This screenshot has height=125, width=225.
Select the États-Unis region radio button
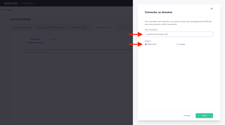pyautogui.click(x=146, y=44)
